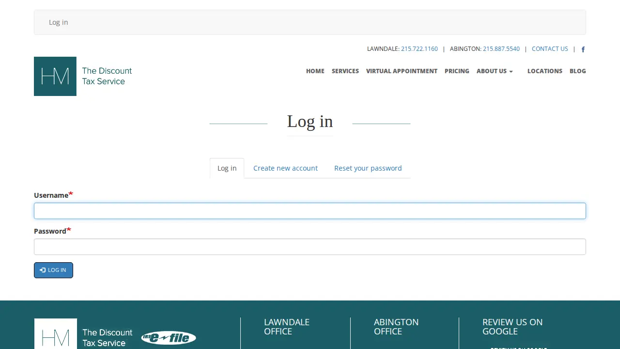Open the Services menu item
This screenshot has height=349, width=620.
345,71
